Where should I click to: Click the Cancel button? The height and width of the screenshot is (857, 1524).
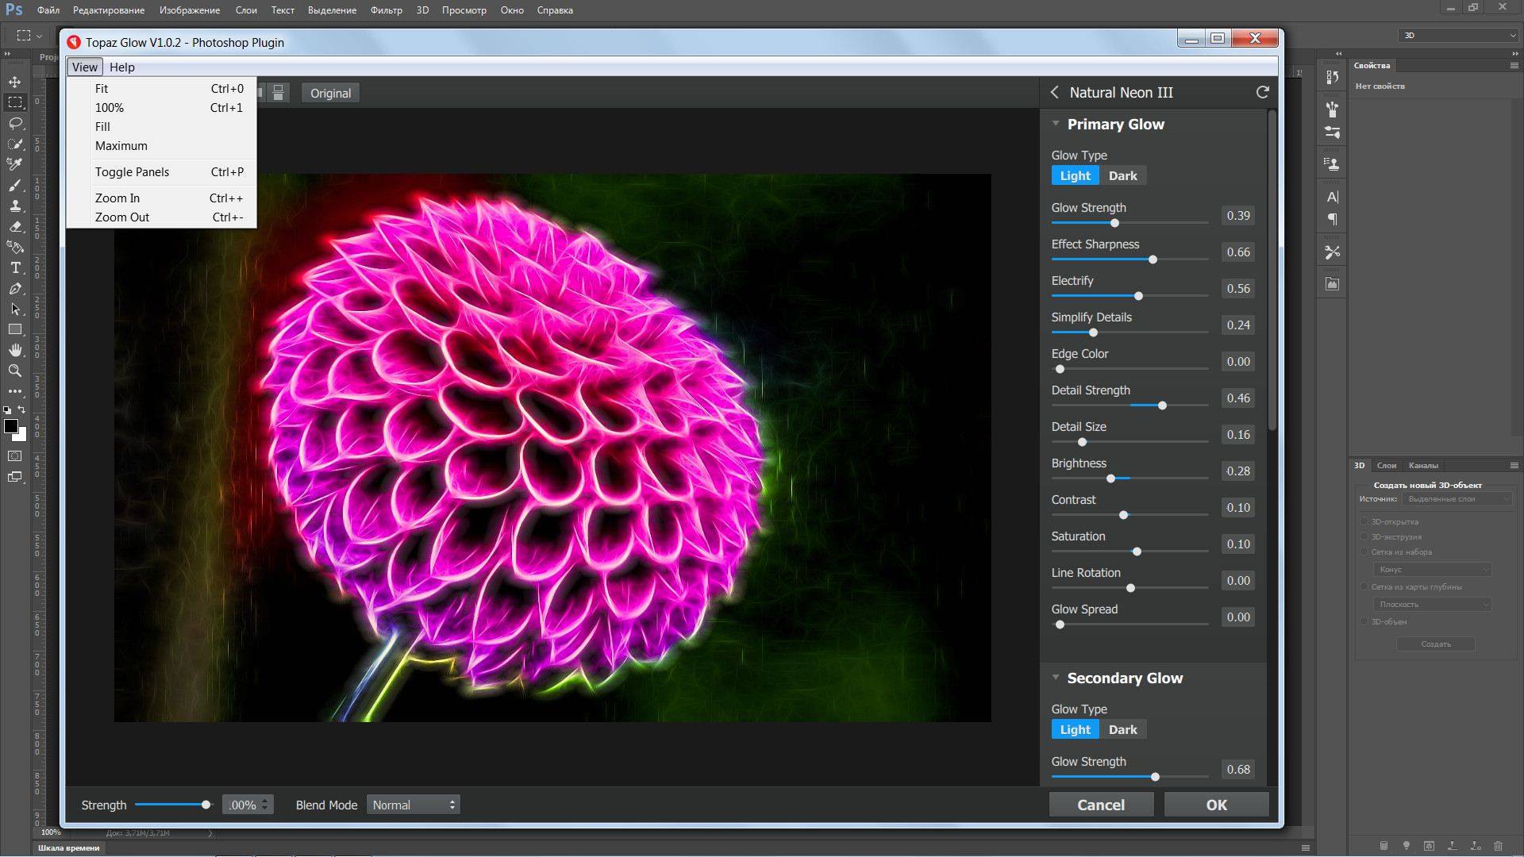click(1101, 805)
